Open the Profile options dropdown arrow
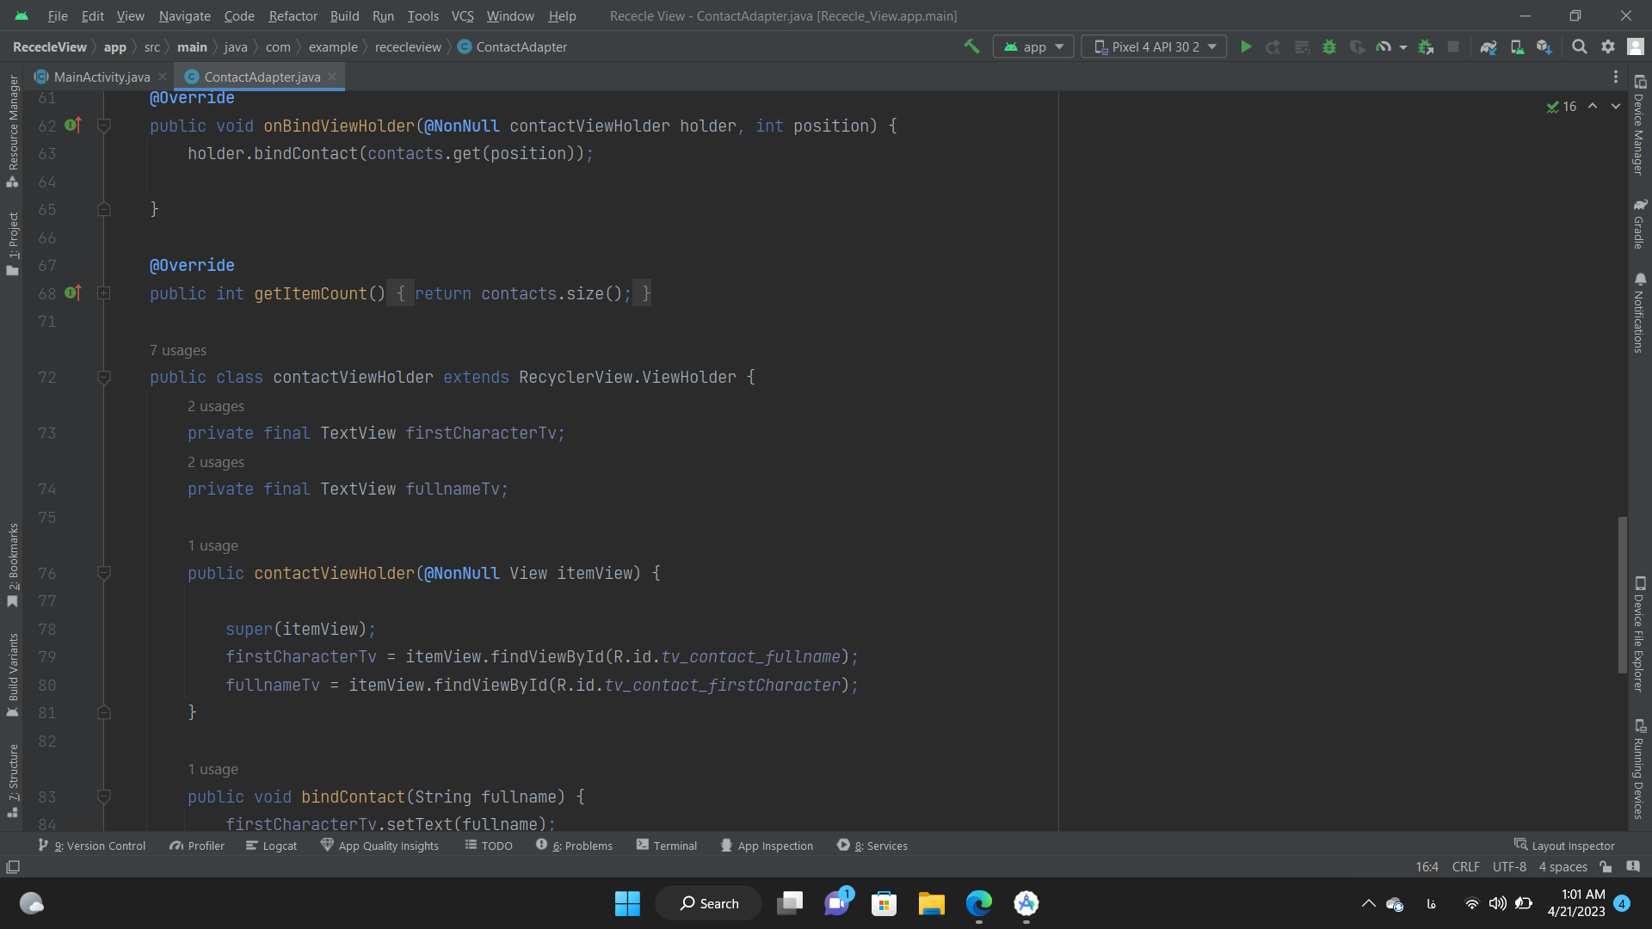 1403,47
